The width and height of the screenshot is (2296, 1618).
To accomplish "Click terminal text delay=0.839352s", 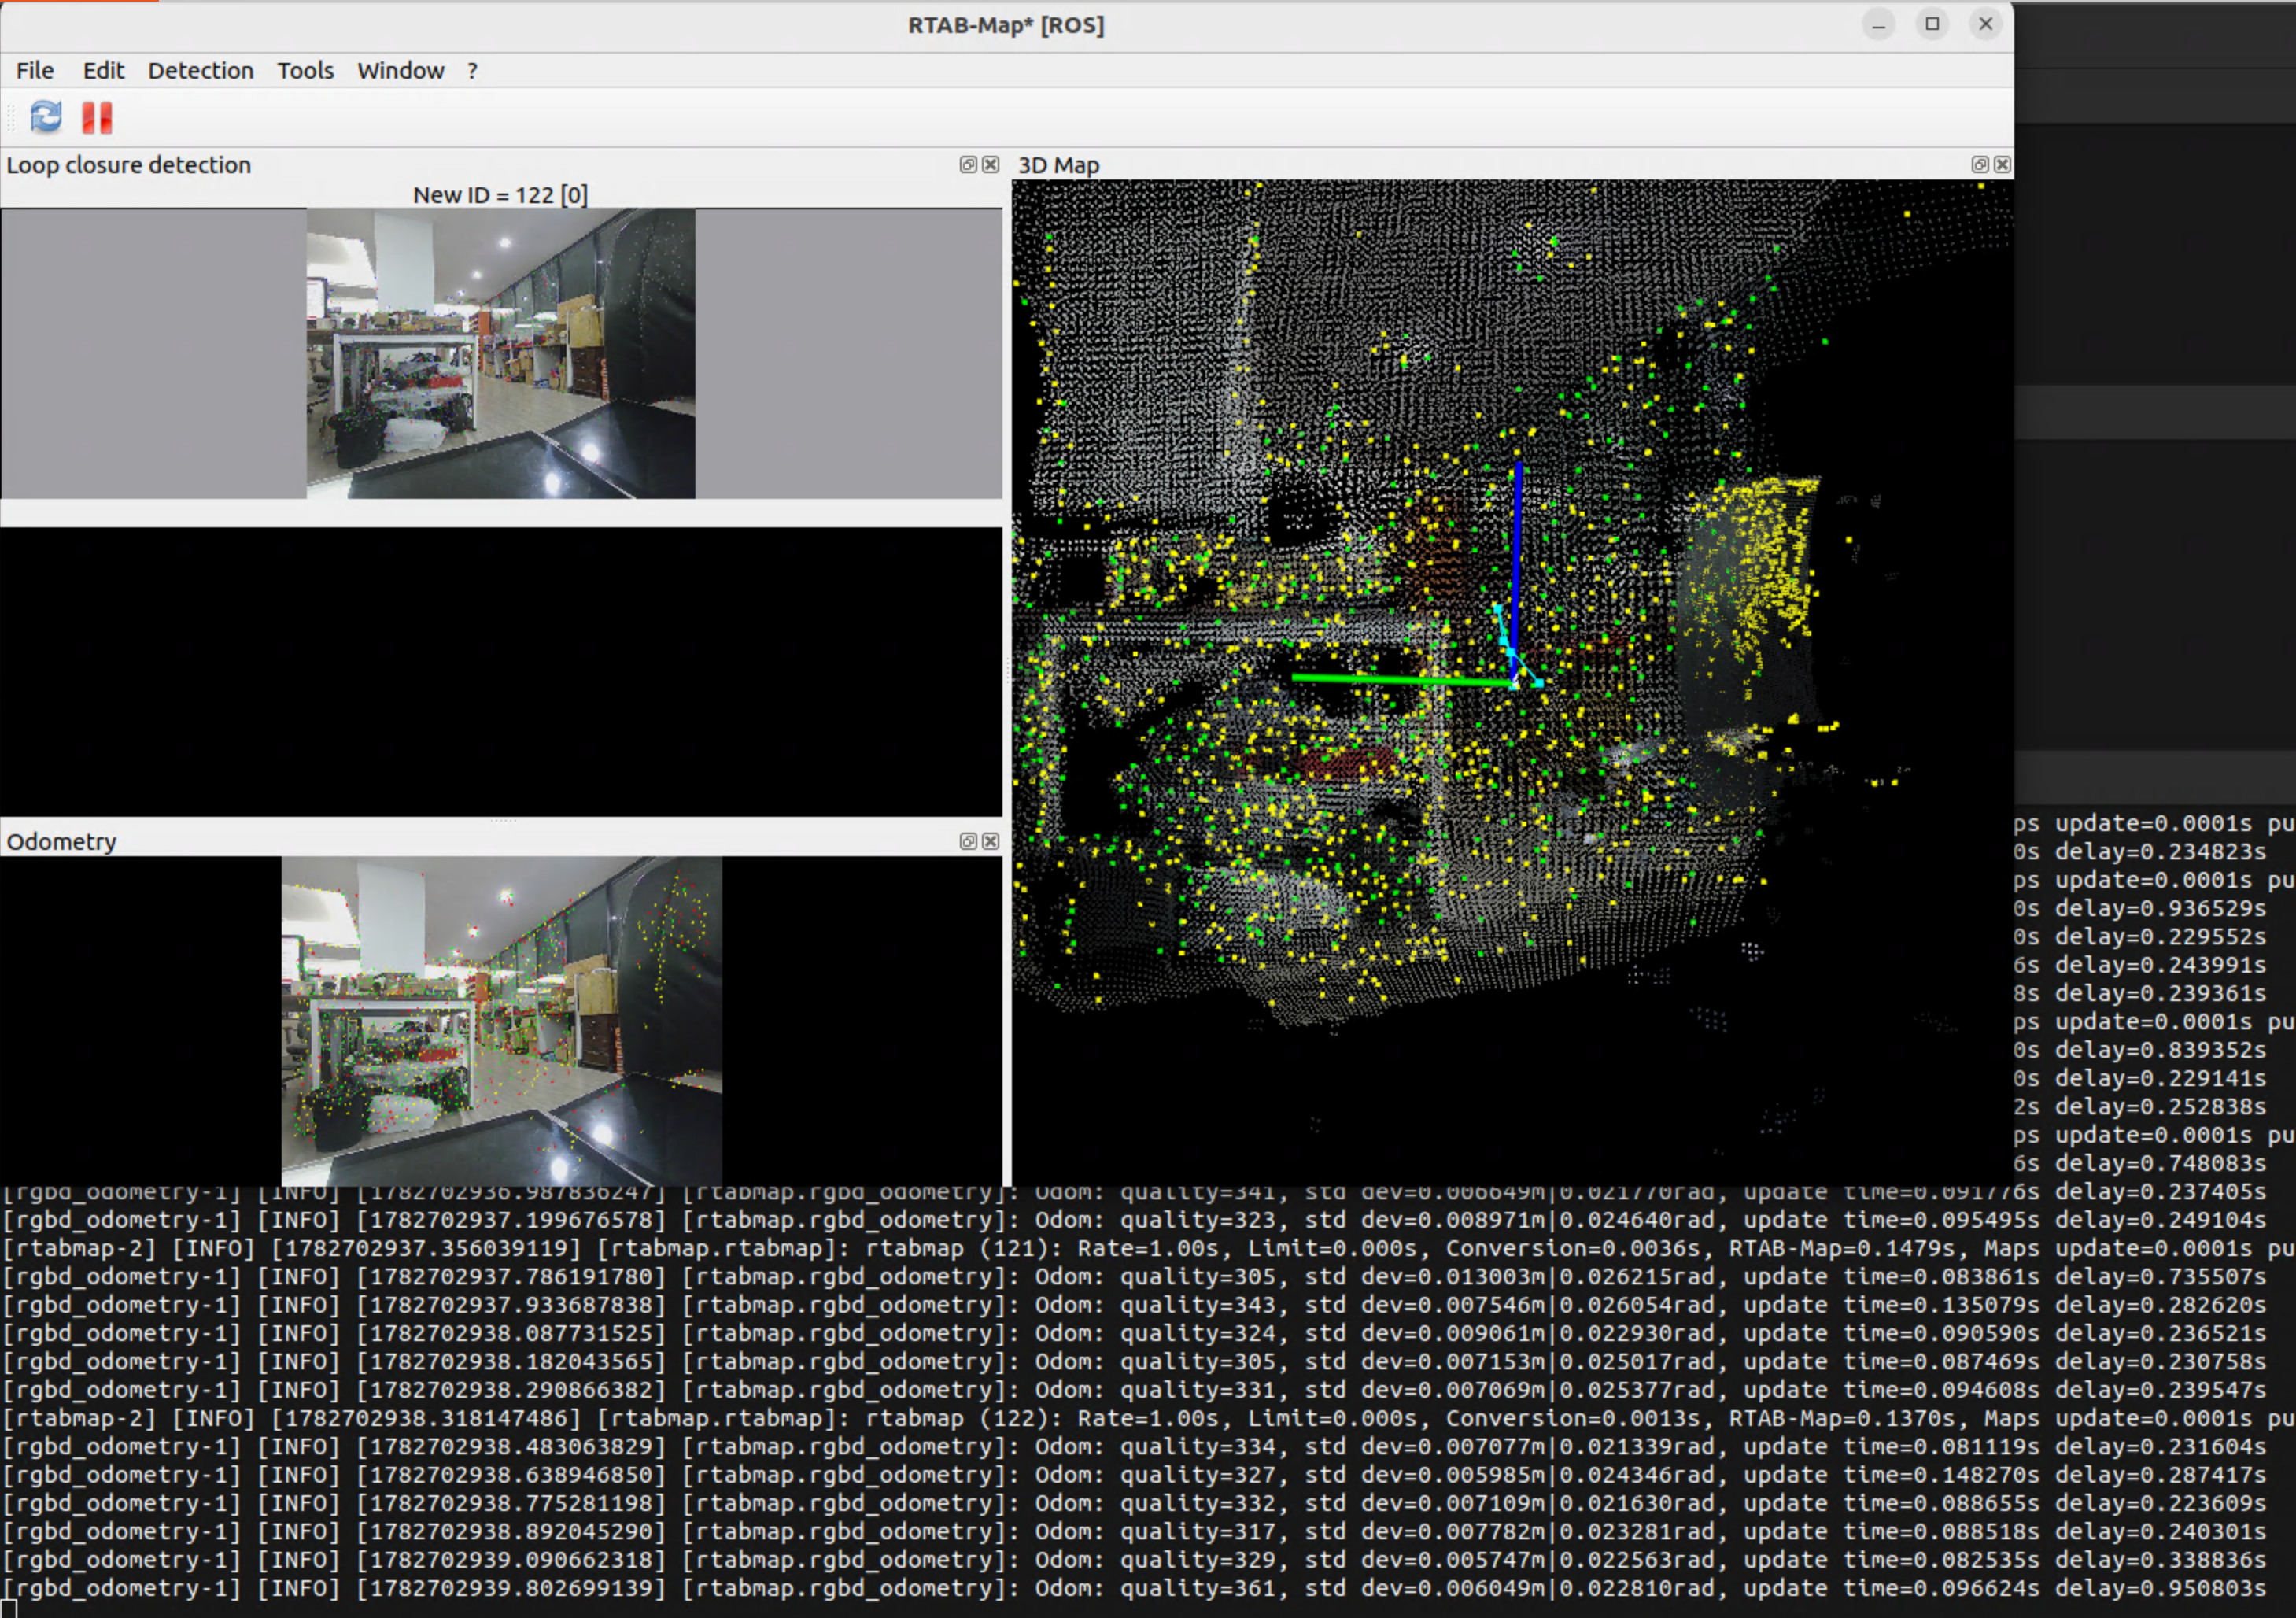I will click(x=2160, y=1050).
